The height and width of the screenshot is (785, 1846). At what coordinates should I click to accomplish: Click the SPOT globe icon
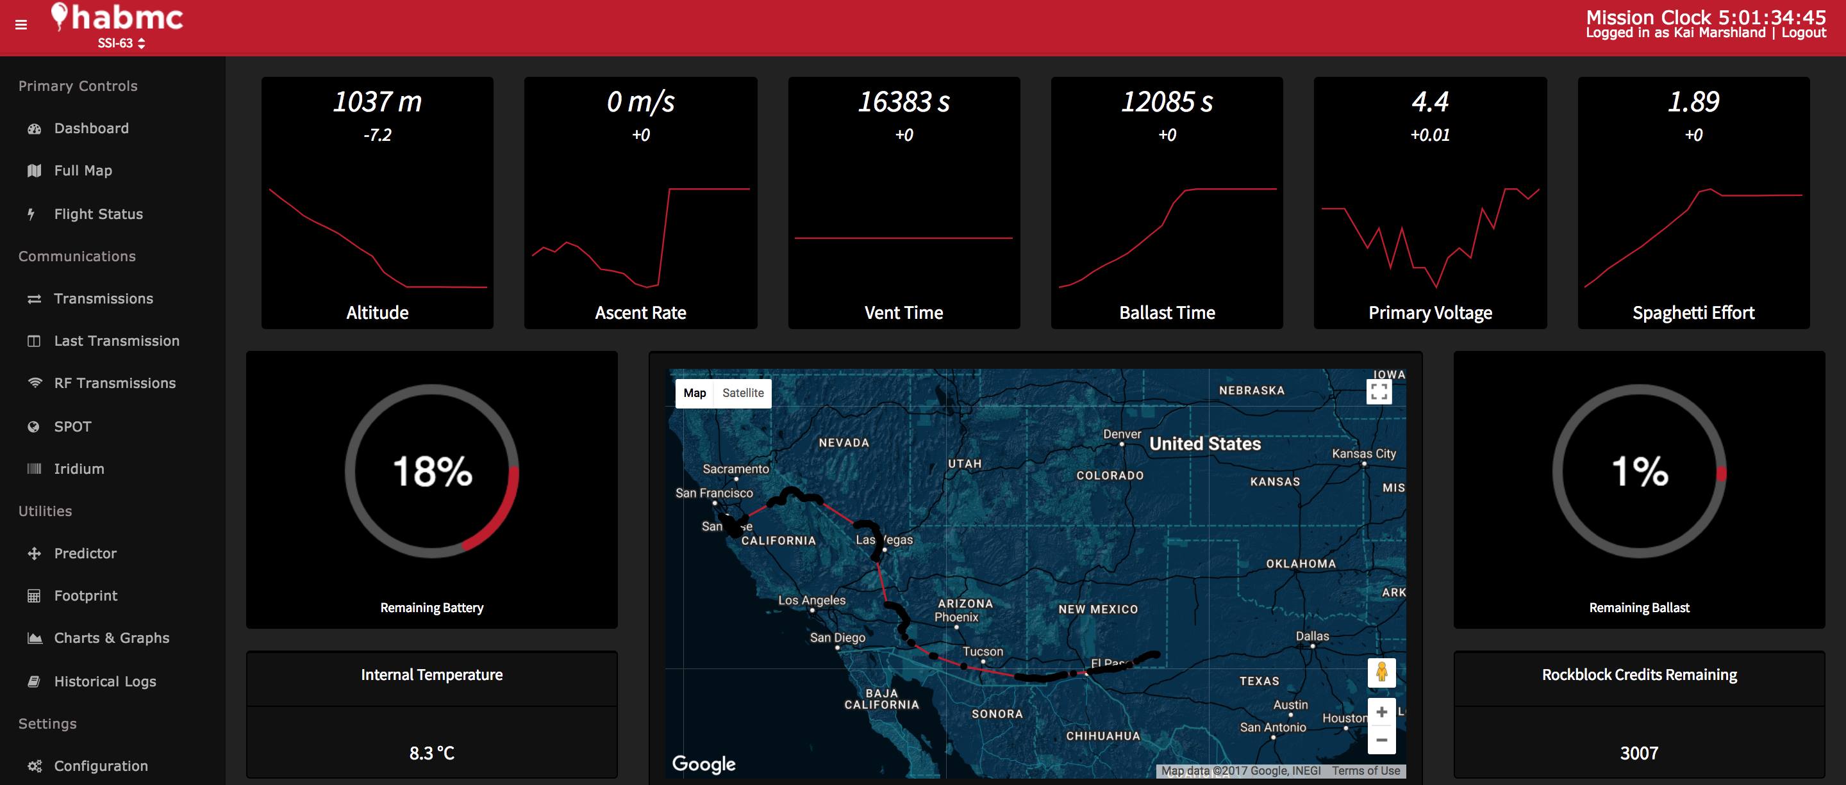[x=33, y=426]
